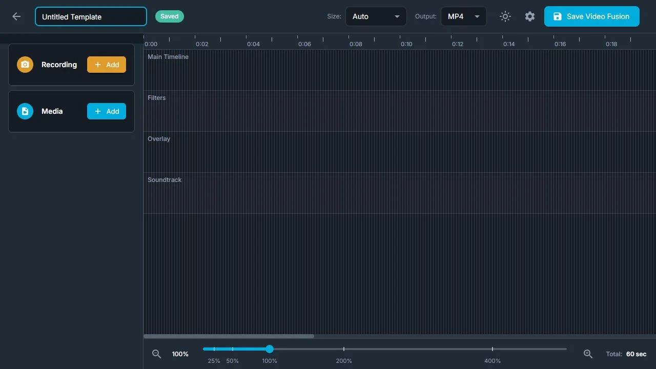Click the horizontal timeline scrollbar
The width and height of the screenshot is (656, 369).
(x=229, y=336)
